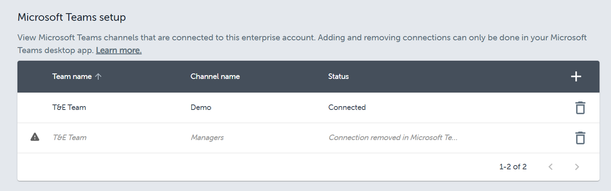Select the Managers channel name cell

click(x=207, y=138)
